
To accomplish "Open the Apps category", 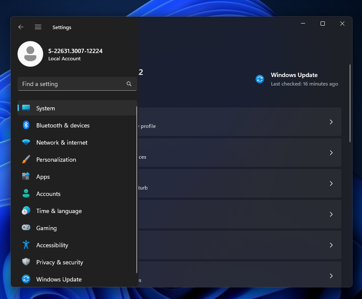I will 77,177.
